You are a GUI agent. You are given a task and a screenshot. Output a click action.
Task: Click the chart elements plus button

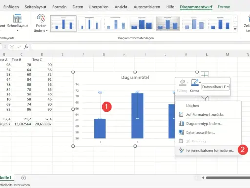205,75
